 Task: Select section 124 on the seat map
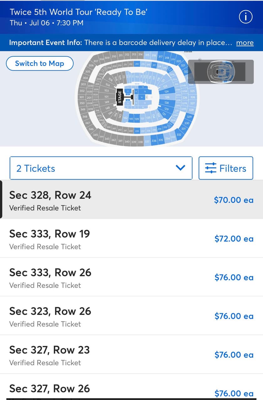click(x=166, y=91)
